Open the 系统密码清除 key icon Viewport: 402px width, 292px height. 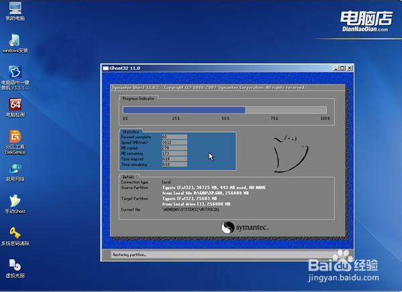click(15, 236)
